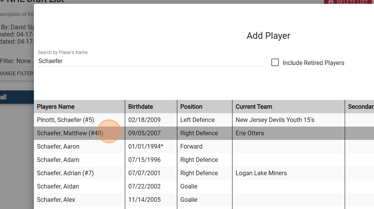
Task: Click the Secondary column header
Action: [x=360, y=107]
